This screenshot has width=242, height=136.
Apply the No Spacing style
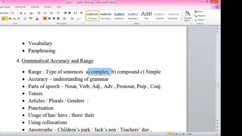106,16
